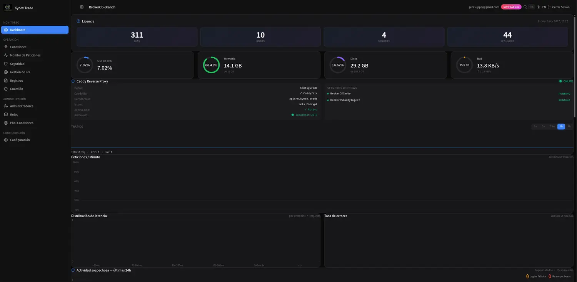Click the localhost:2019 Admin API value
This screenshot has height=282, width=577.
[304, 115]
